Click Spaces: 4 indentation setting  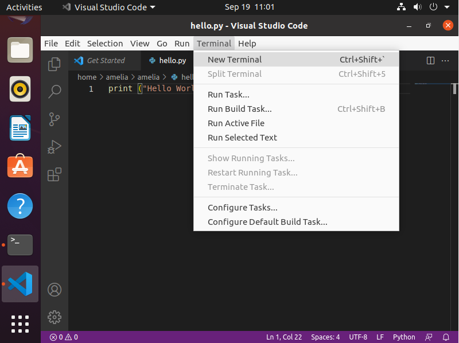point(325,337)
